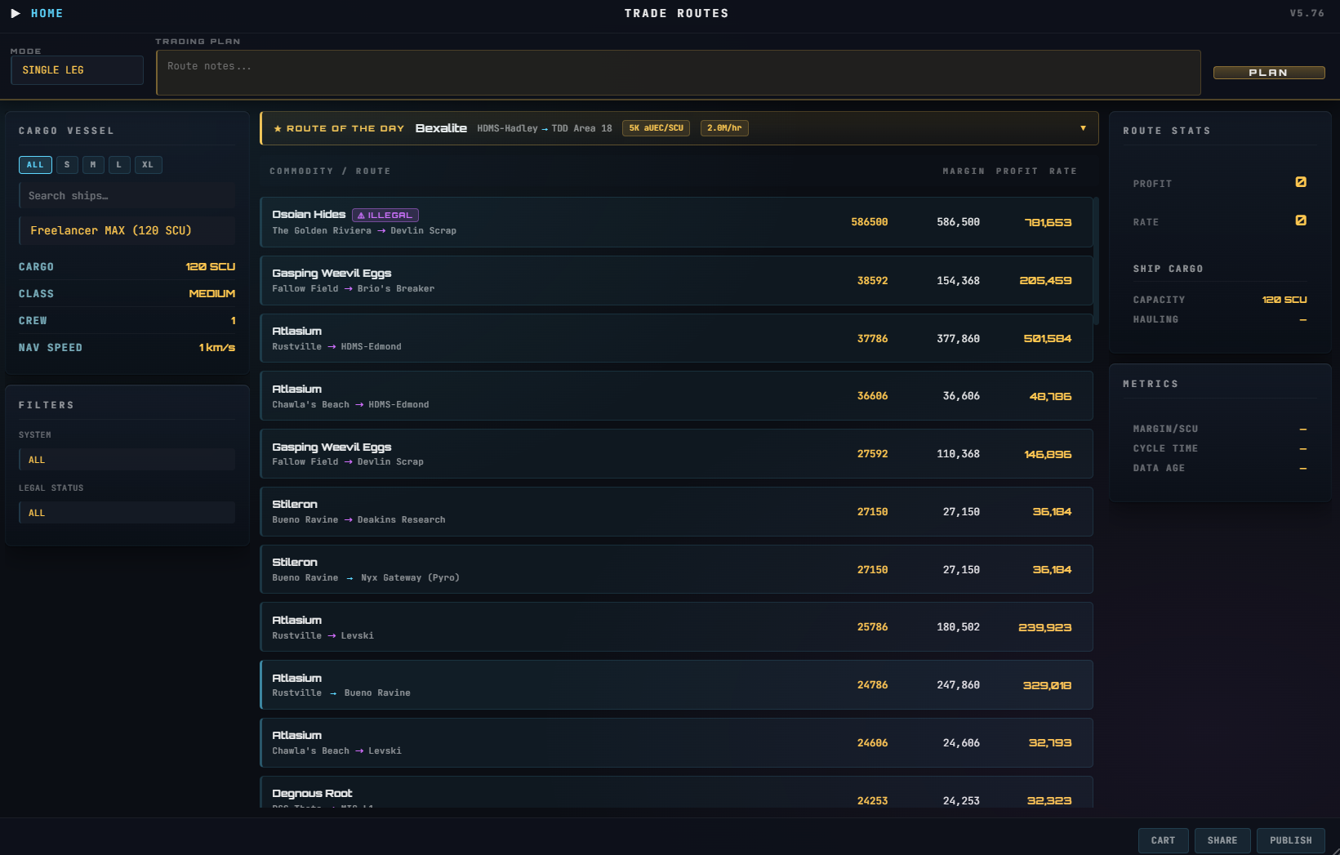
Task: Select the L ship size filter
Action: [119, 165]
